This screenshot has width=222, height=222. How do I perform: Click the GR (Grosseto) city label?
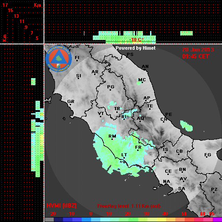point(71,102)
